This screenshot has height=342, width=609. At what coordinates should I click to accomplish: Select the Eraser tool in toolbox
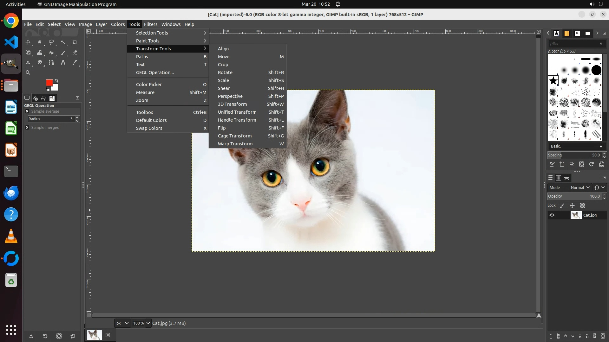coord(75,53)
